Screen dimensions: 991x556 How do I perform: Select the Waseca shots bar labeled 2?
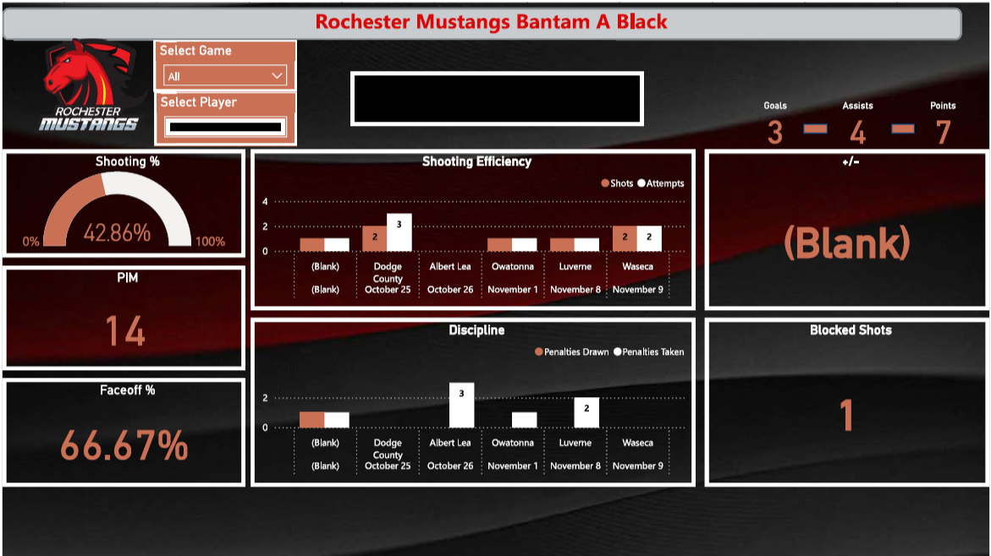tap(625, 238)
